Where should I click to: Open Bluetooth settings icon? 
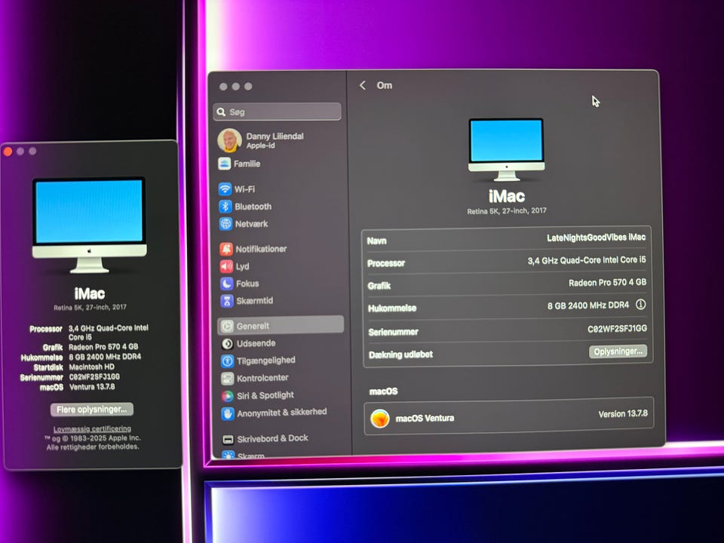[225, 207]
